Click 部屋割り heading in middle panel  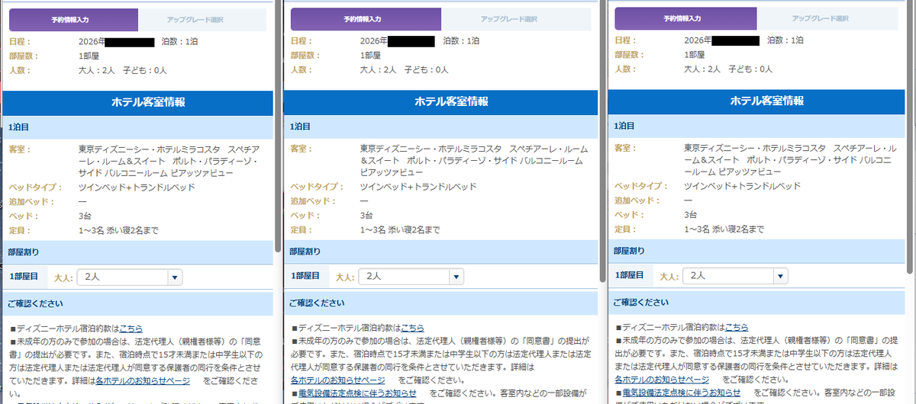coord(441,251)
